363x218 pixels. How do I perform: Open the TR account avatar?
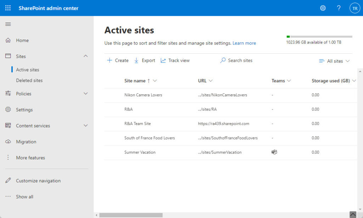coord(354,8)
